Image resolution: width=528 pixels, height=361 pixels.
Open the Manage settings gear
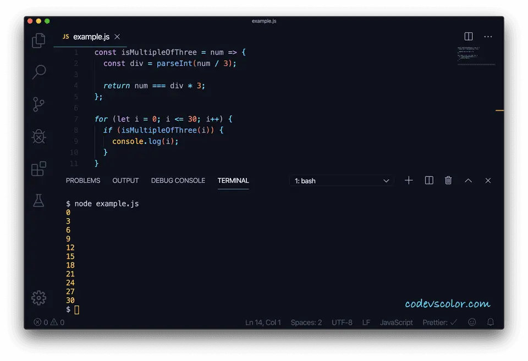(x=38, y=297)
